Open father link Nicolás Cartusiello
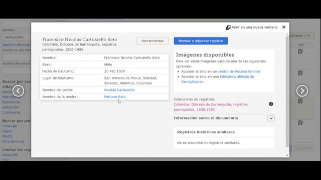The image size is (321, 180). coord(119,90)
